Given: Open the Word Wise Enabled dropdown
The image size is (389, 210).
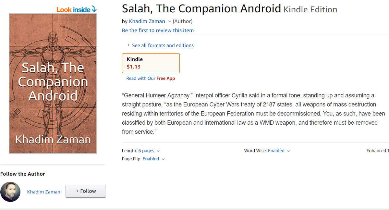Looking at the screenshot, I should [x=289, y=151].
